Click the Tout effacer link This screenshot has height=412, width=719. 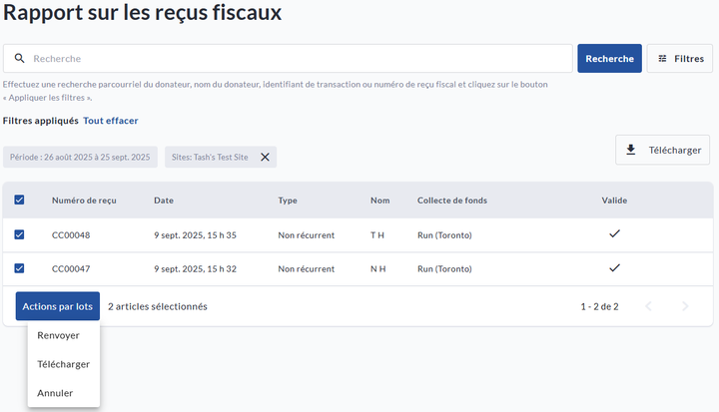click(110, 121)
